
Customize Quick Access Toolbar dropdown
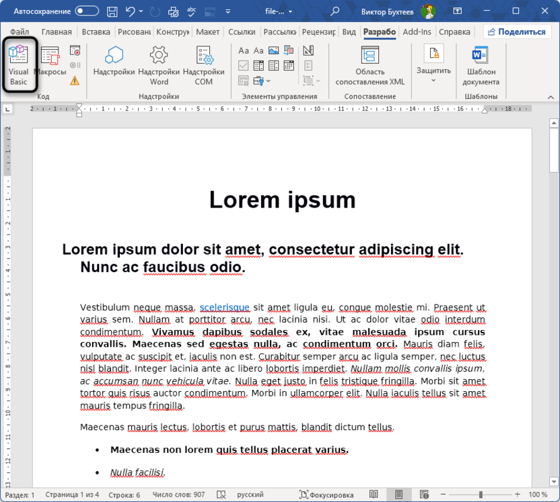point(228,11)
